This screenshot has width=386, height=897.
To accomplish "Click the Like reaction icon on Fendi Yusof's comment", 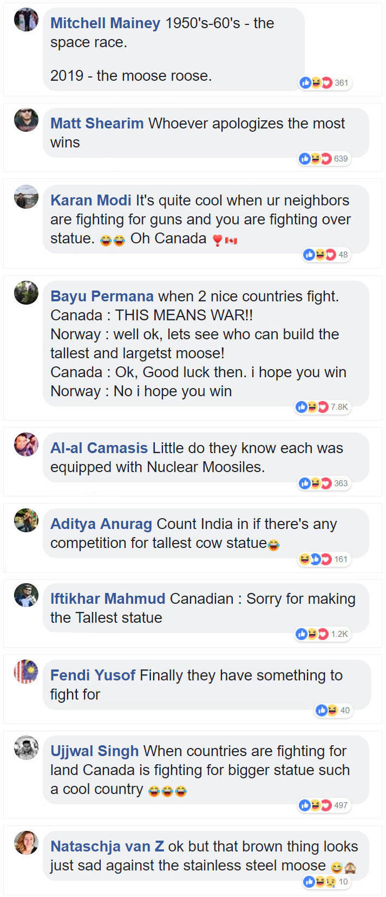I will (321, 710).
